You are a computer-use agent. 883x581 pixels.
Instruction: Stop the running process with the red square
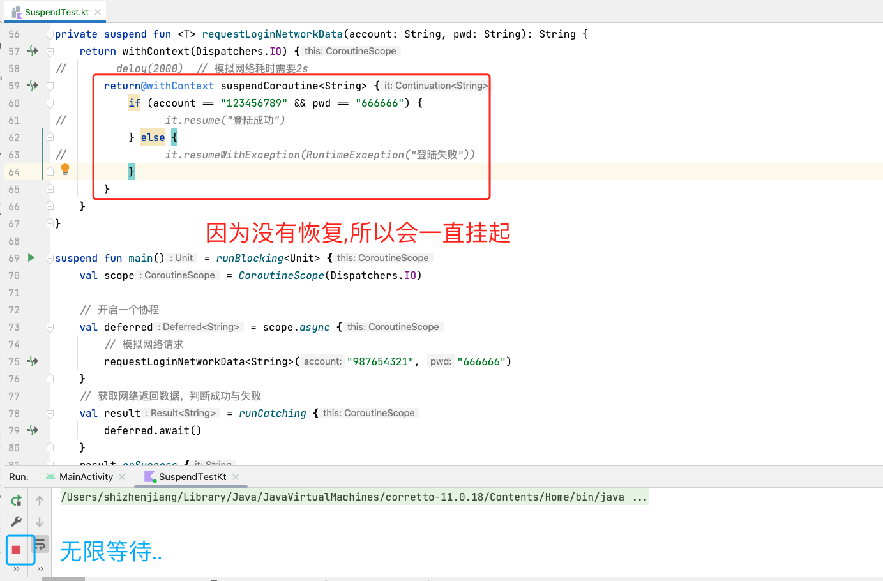[x=17, y=549]
